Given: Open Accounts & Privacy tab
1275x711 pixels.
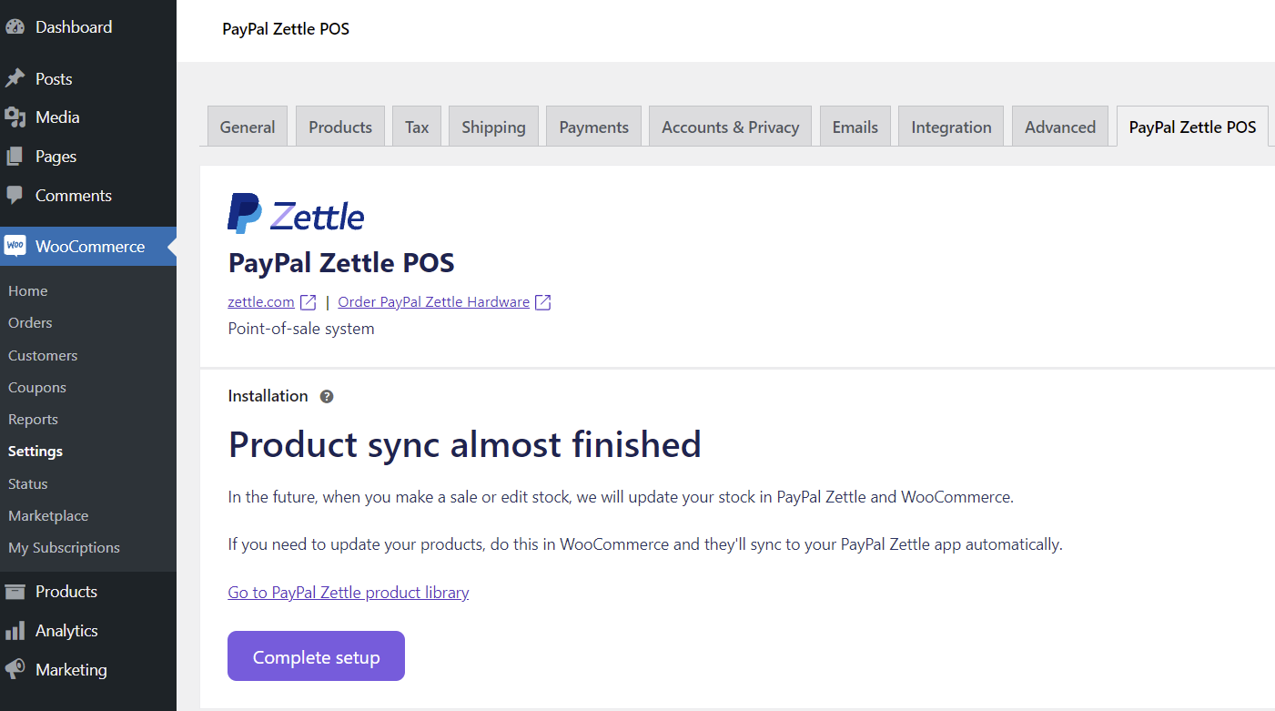Looking at the screenshot, I should (x=731, y=127).
